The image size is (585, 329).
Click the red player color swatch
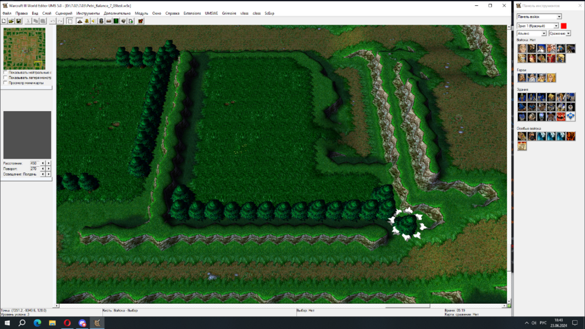point(564,26)
